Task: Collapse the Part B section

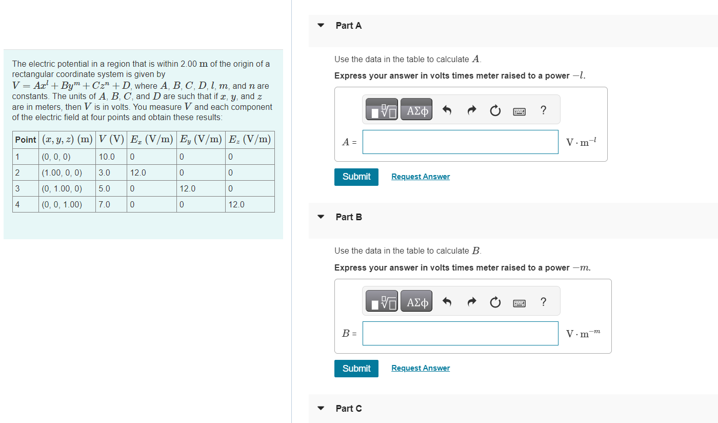Action: (320, 217)
